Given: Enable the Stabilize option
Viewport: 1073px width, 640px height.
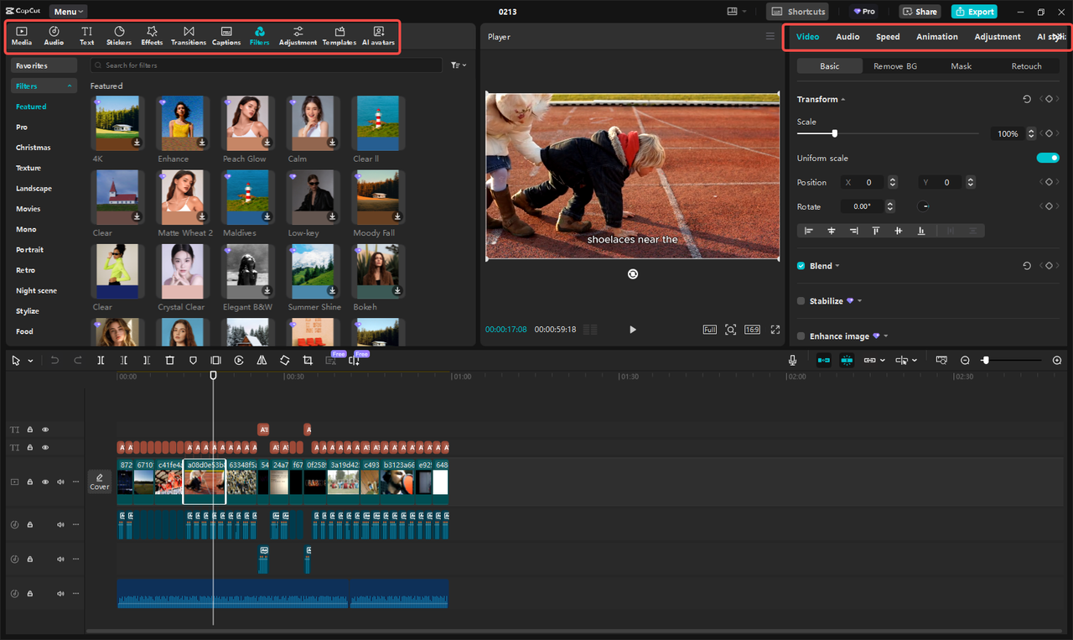Looking at the screenshot, I should coord(801,300).
